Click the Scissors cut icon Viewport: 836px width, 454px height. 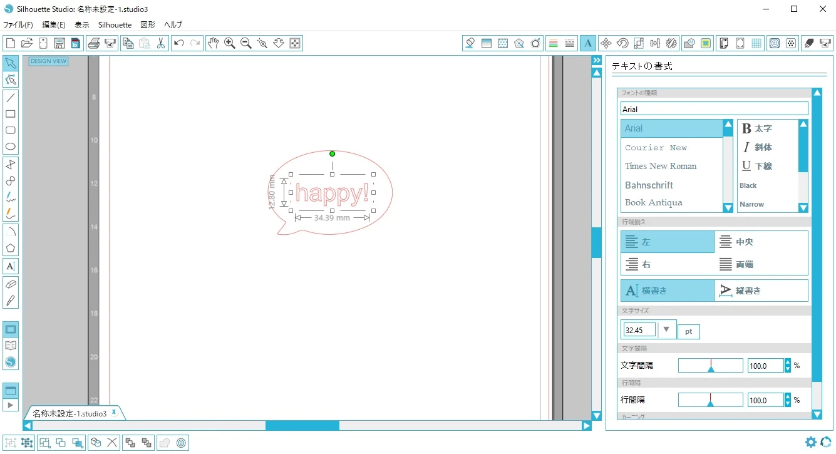pyautogui.click(x=161, y=43)
